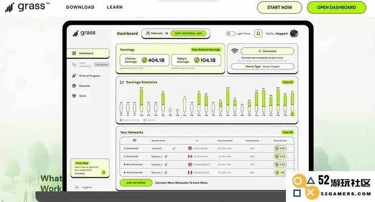Click the Earnings Statistics heading
Viewport: 375px width, 202px height.
pos(142,82)
